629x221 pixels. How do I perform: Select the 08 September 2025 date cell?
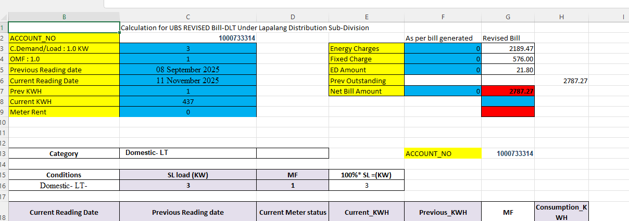click(x=187, y=70)
